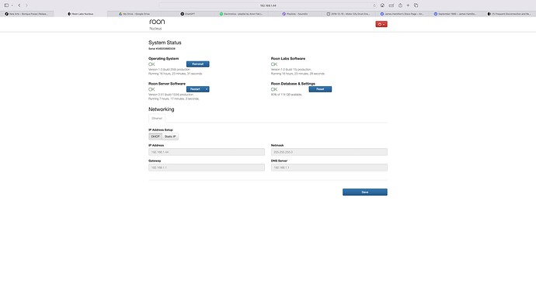Click the DNS Server input field
This screenshot has height=301, width=536.
click(329, 168)
